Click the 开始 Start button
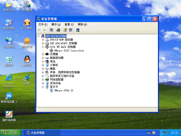181x136 pixels. pos(11,133)
